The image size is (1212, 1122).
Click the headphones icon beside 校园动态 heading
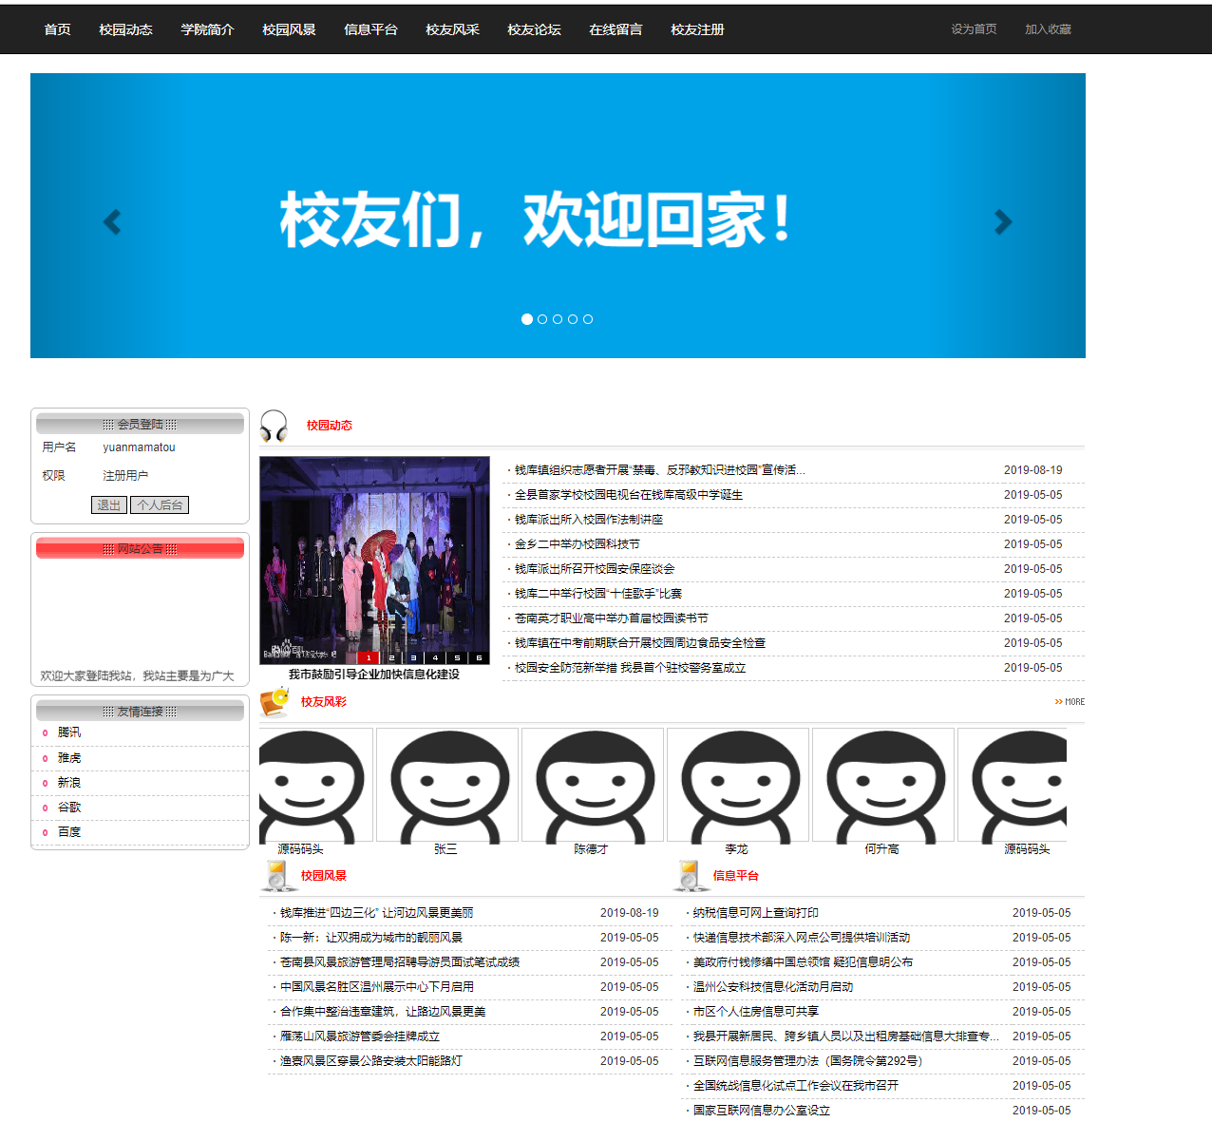point(273,427)
